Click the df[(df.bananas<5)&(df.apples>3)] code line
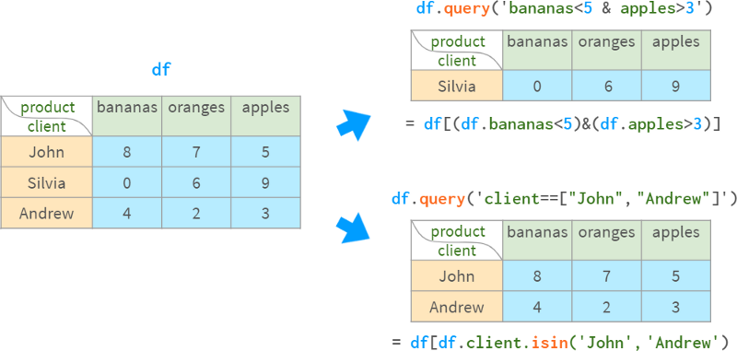The width and height of the screenshot is (737, 351). point(563,124)
